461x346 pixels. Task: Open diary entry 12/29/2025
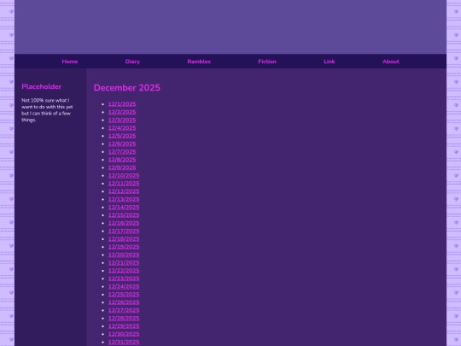124,326
